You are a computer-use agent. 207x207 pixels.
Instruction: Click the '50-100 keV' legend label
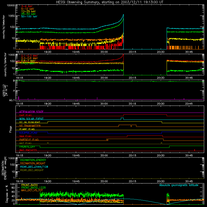pyautogui.click(x=29, y=17)
